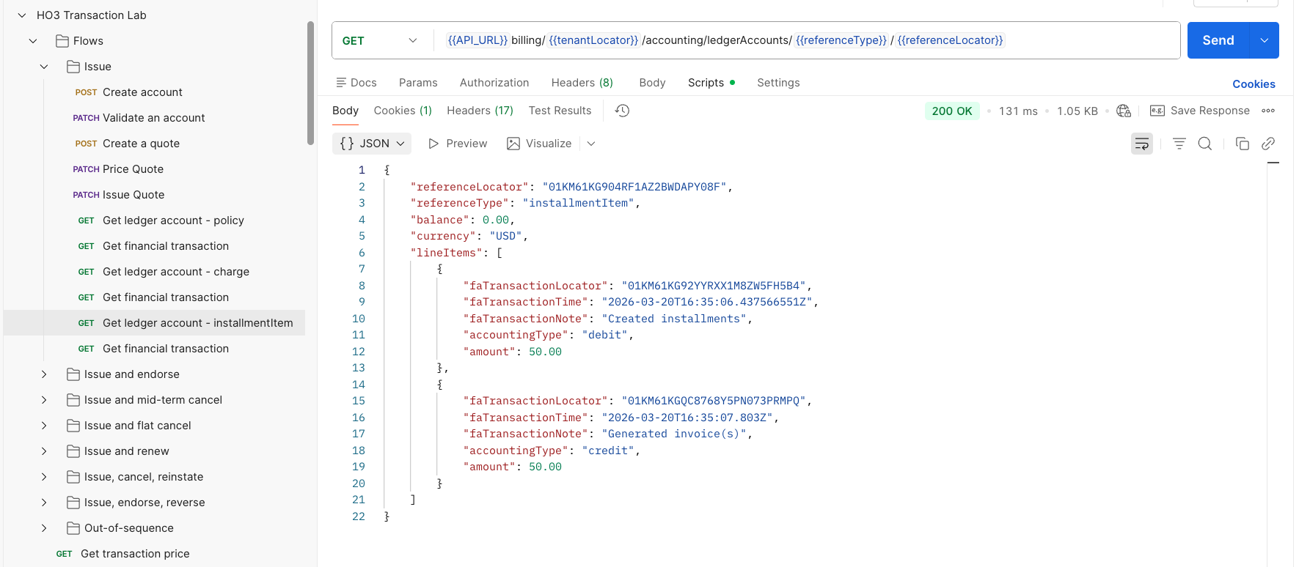Viewport: 1299px width, 567px height.
Task: Switch to Preview view
Action: (458, 144)
